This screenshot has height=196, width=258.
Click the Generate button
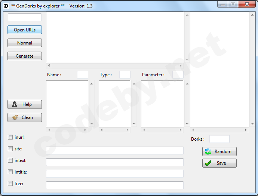click(x=25, y=56)
